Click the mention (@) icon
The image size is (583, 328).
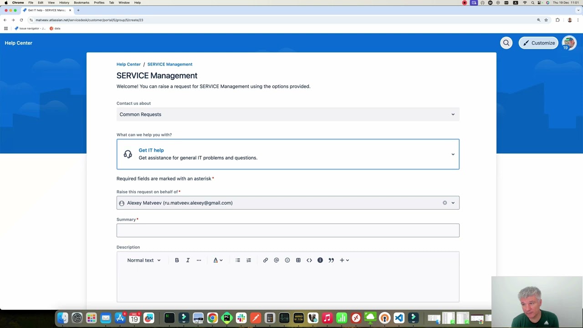tap(276, 260)
